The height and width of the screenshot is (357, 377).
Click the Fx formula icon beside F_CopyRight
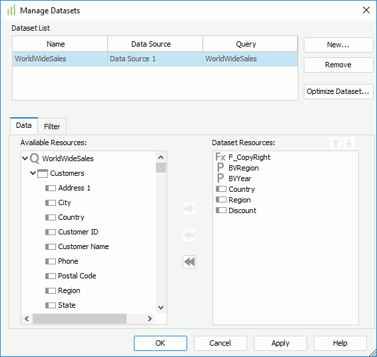pos(220,157)
